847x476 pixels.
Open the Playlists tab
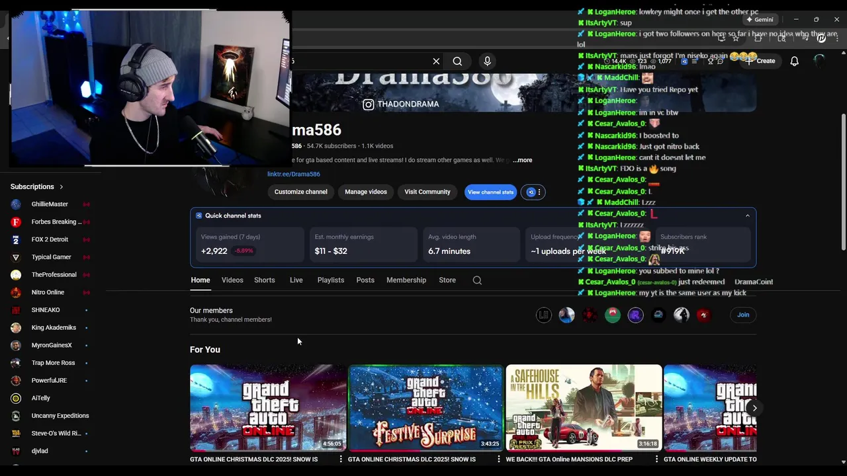click(x=331, y=280)
